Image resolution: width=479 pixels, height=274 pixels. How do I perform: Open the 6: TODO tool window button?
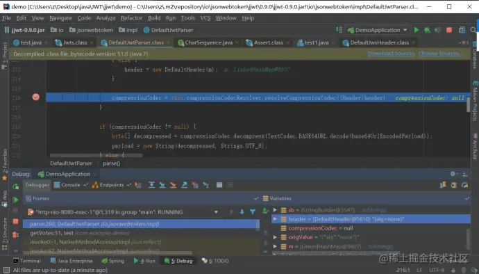pyautogui.click(x=215, y=261)
